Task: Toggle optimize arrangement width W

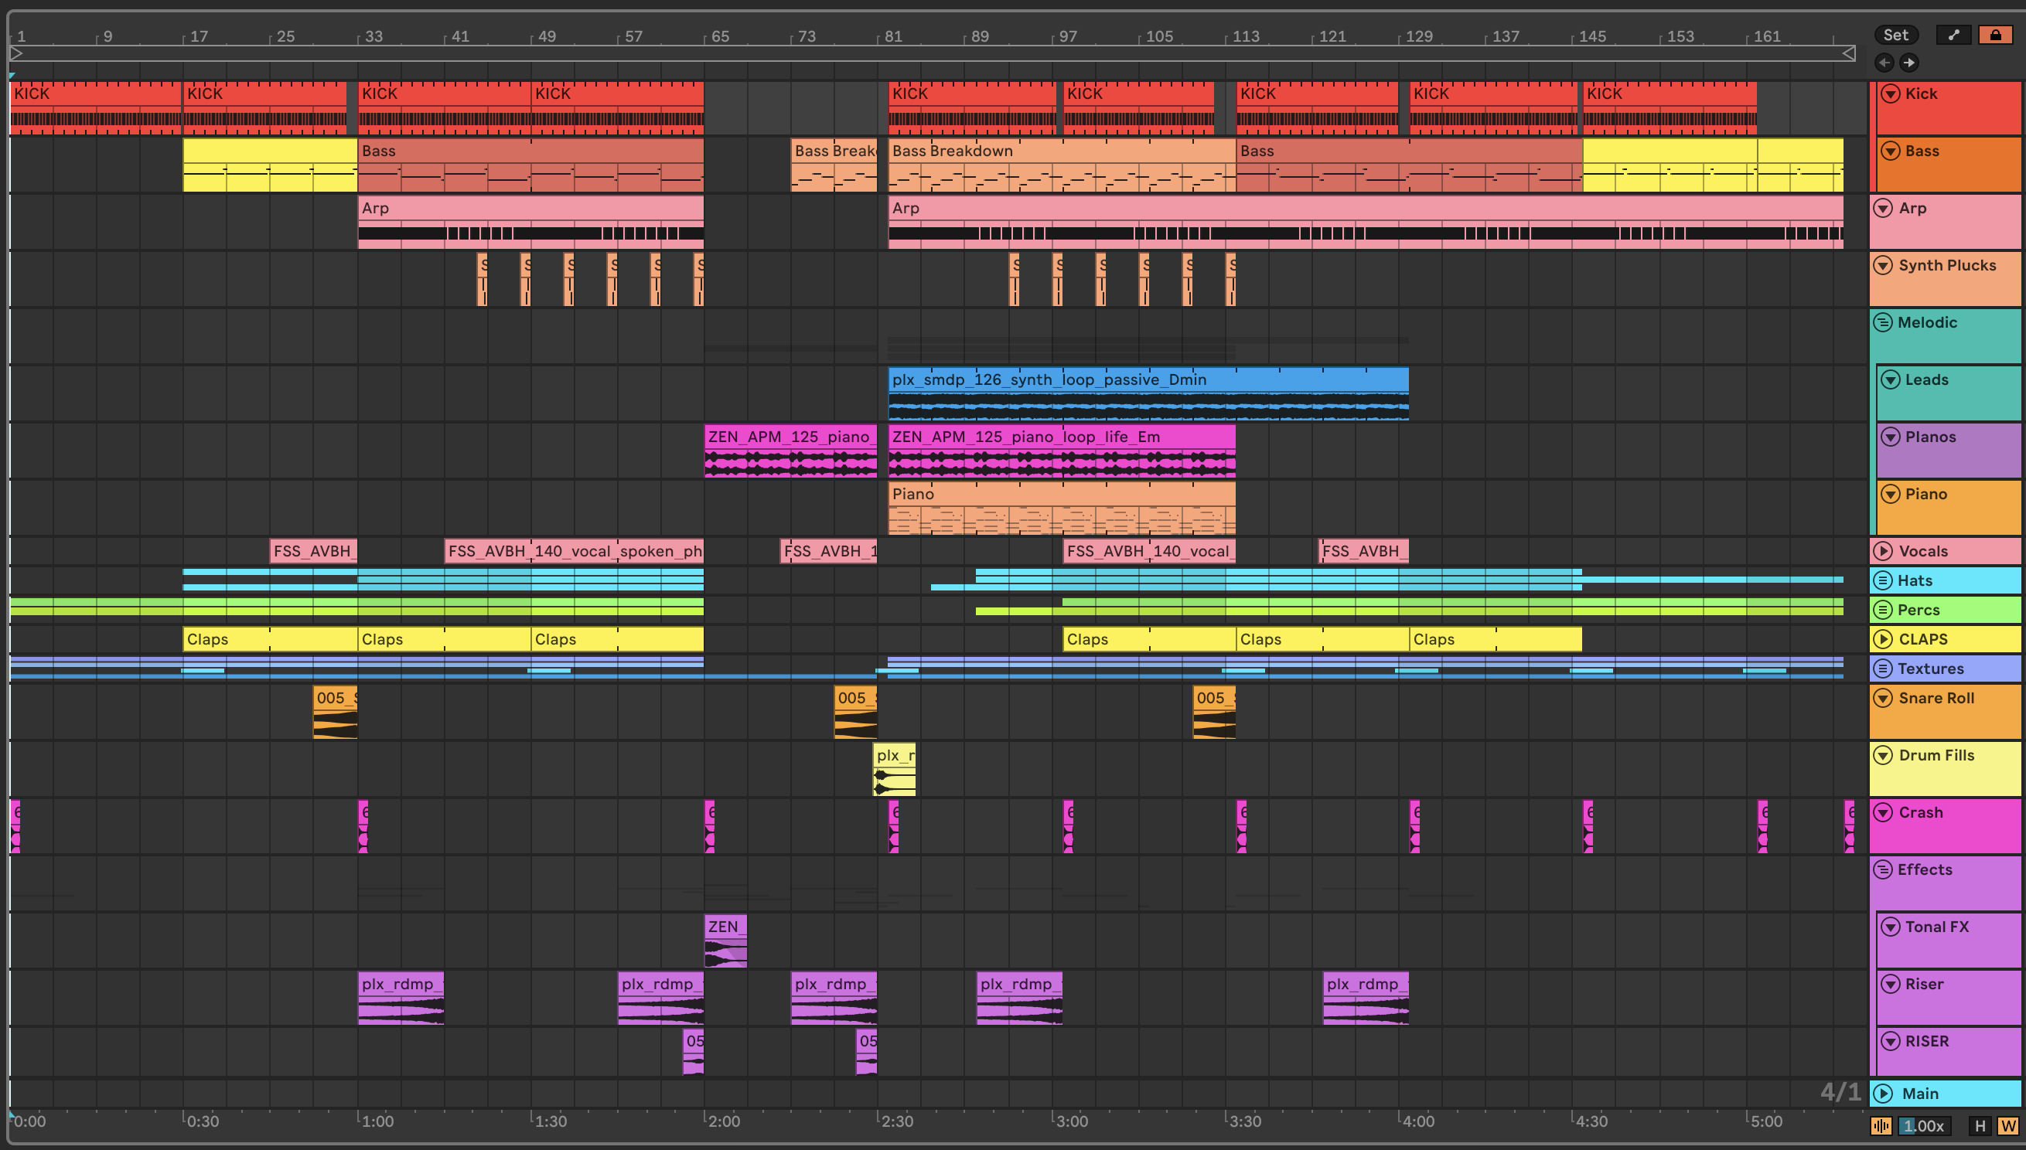Action: [x=2007, y=1126]
